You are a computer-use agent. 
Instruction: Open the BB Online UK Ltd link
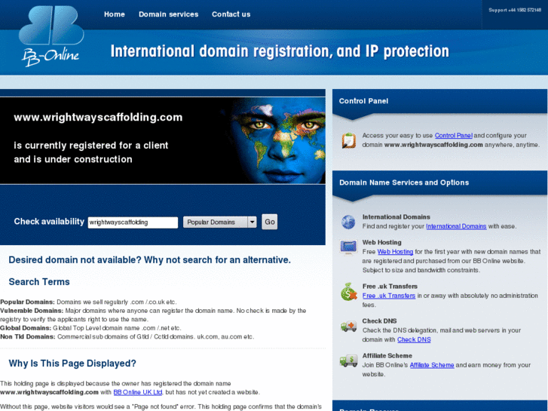pos(138,392)
